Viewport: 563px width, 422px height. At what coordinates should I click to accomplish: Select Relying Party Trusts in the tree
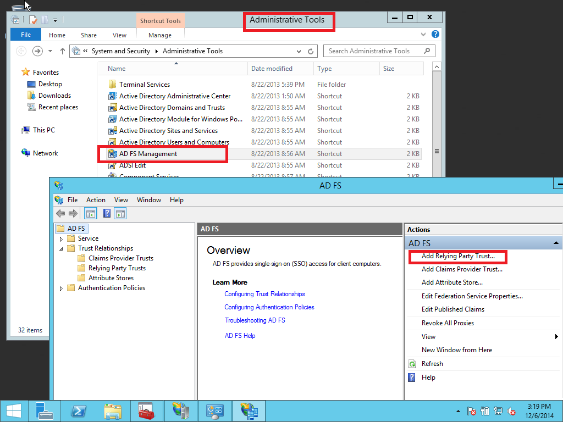click(x=117, y=268)
